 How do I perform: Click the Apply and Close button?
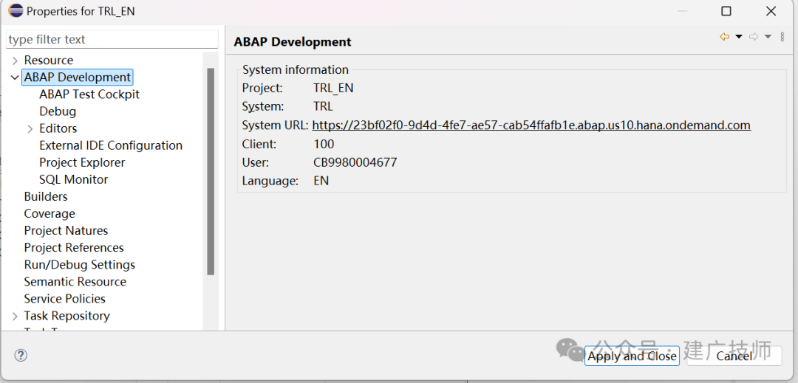pyautogui.click(x=632, y=356)
